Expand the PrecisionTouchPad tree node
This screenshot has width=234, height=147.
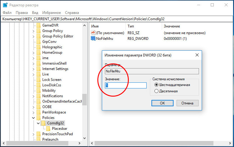34,134
